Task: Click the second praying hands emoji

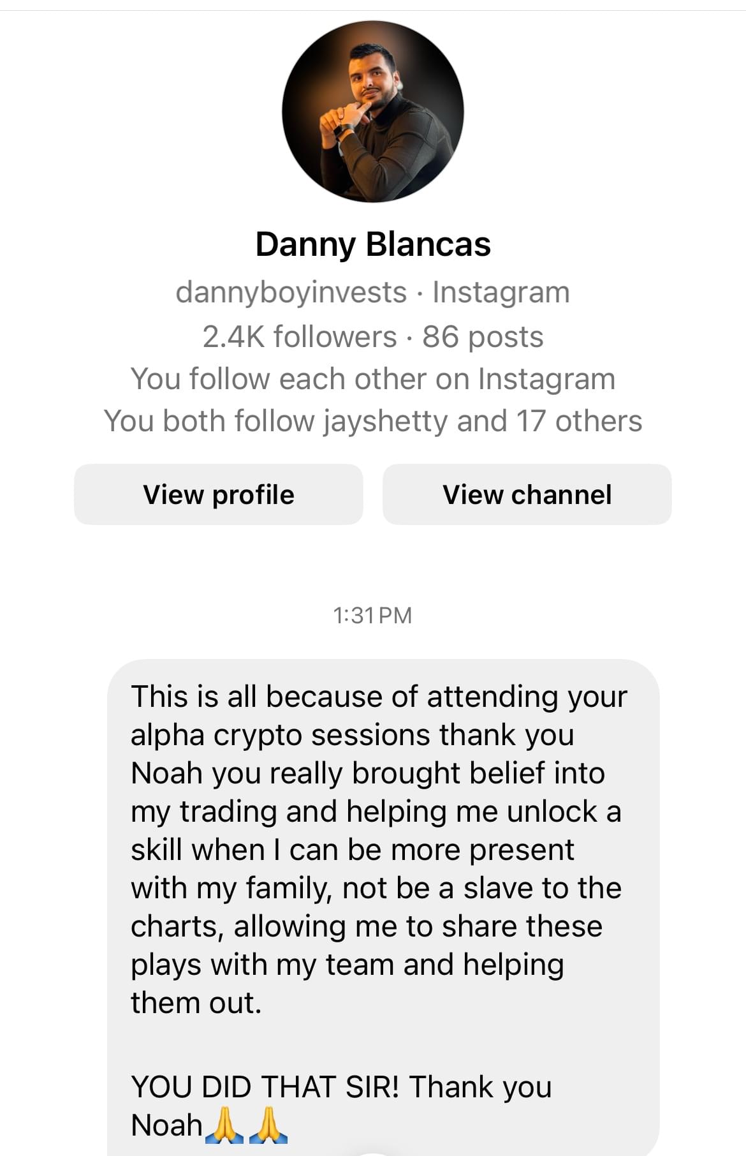Action: point(268,1125)
